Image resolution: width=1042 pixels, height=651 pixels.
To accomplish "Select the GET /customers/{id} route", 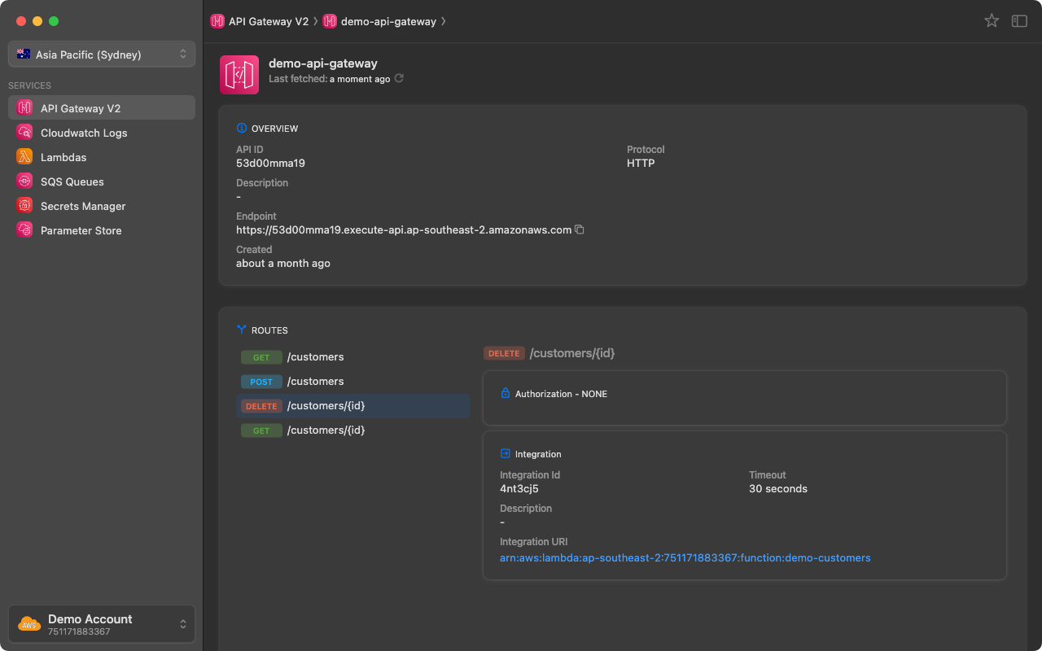I will pos(353,430).
